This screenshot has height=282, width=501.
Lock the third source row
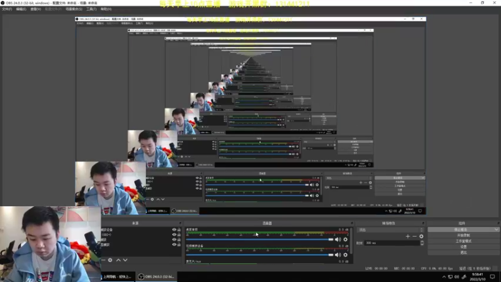pos(179,239)
